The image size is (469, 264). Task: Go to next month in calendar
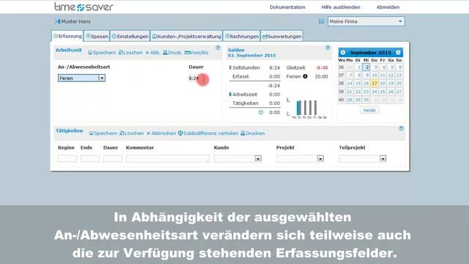398,52
